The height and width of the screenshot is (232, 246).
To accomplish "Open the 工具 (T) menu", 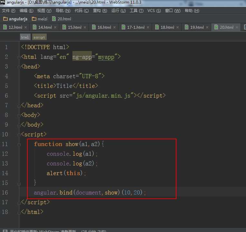I will click(x=137, y=11).
